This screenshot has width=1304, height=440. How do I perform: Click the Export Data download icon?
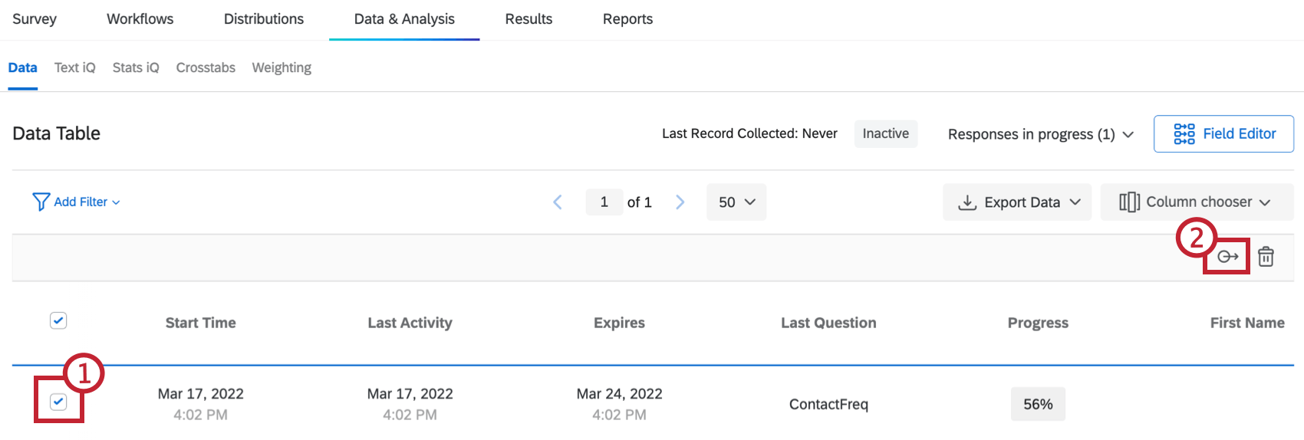(x=967, y=202)
